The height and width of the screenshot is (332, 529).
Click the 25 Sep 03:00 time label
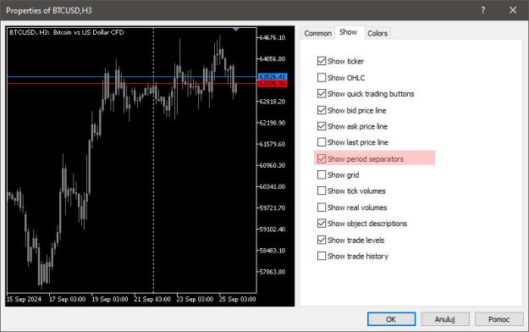coord(238,299)
